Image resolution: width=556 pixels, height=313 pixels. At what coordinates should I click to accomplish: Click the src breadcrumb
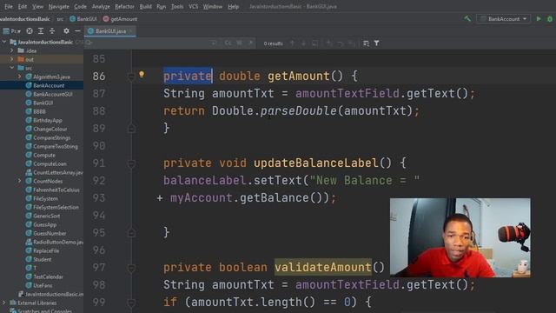60,19
